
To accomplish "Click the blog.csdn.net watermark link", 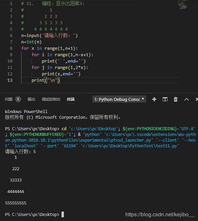I will (160, 215).
